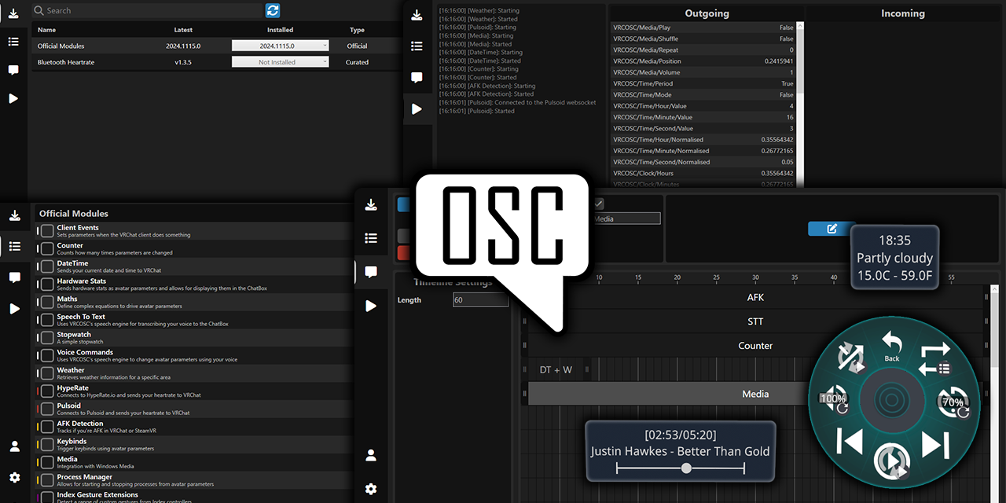The height and width of the screenshot is (503, 1006).
Task: Open the packages download tab in the top-left window
Action: [13, 13]
